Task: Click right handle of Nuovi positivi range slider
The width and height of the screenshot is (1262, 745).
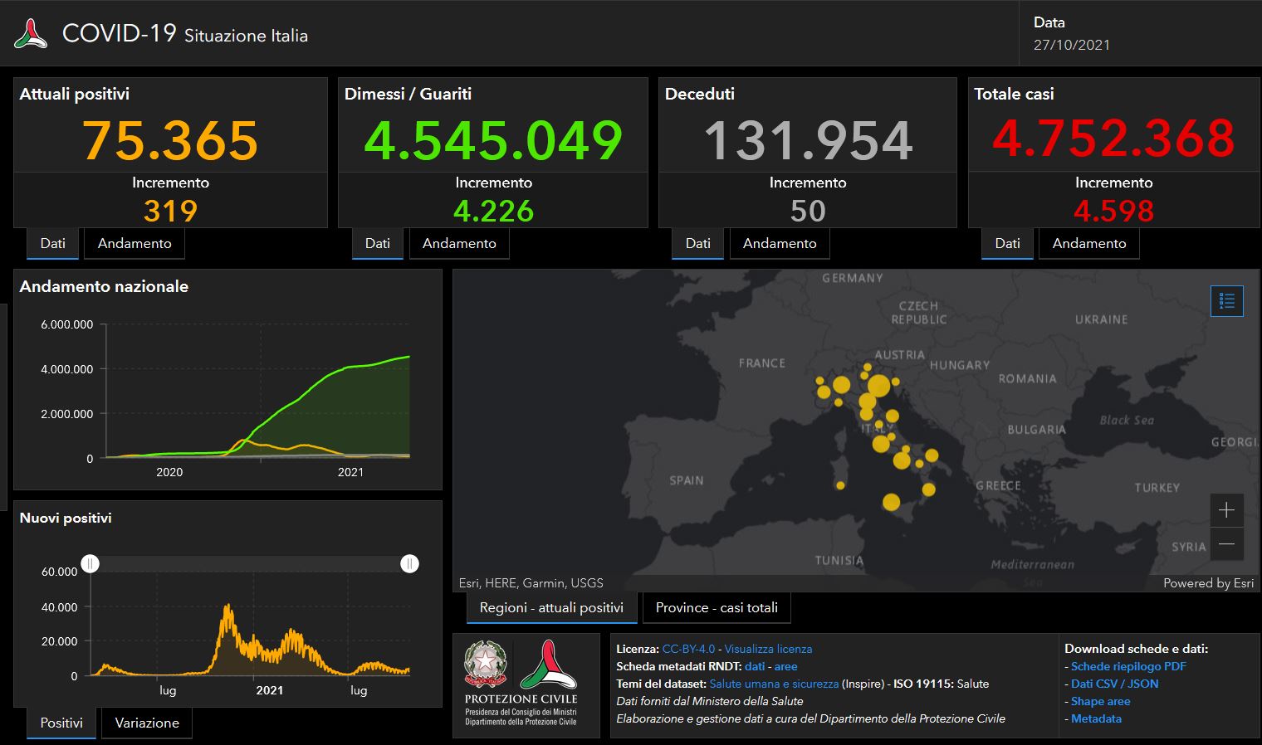Action: [x=409, y=564]
